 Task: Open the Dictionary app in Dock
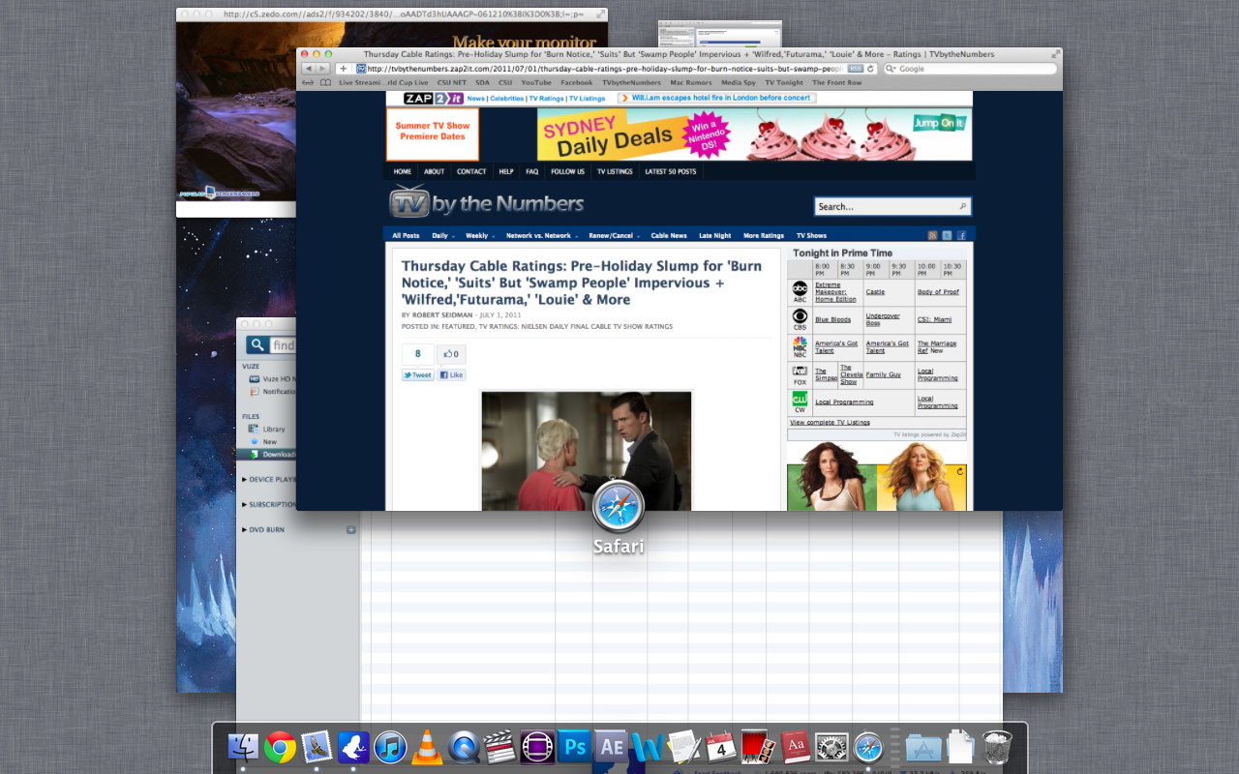795,746
